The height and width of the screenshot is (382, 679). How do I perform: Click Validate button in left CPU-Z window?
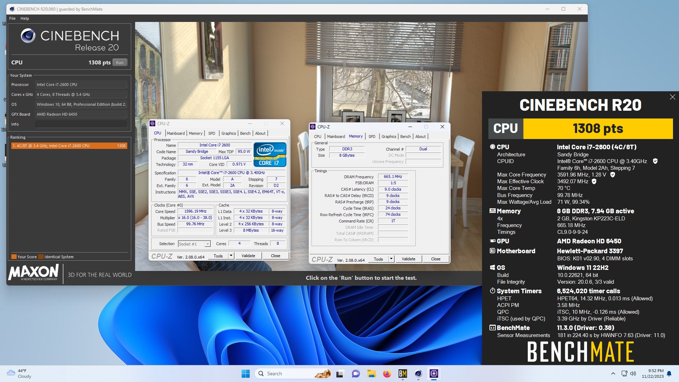point(248,256)
